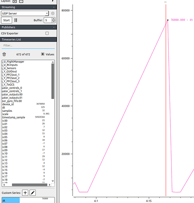
Task: Select uator_outputs.00 entry
Action: click(x=12, y=94)
